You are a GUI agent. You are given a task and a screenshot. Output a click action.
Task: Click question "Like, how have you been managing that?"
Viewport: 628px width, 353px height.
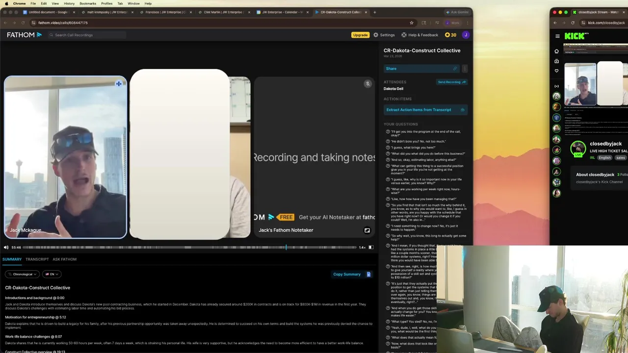click(x=423, y=199)
